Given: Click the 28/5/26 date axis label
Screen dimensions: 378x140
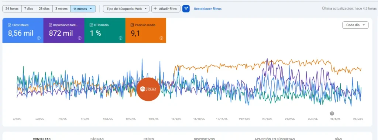Looking at the screenshot, I should coord(358,119).
